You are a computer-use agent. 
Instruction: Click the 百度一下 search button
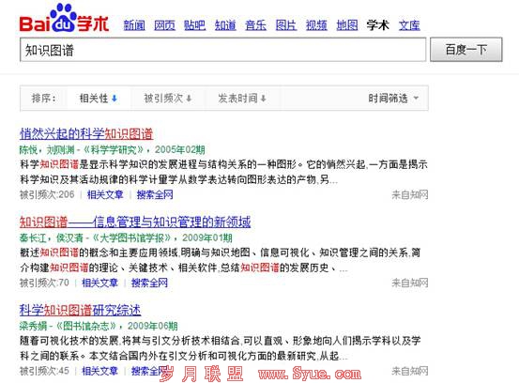point(466,50)
